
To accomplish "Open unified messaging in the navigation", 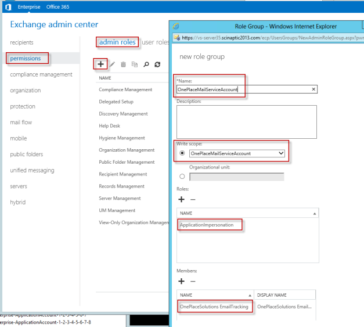I will (x=32, y=170).
